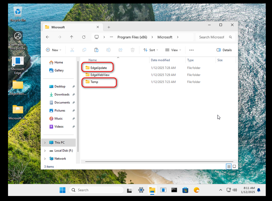
Task: Click the taskbar Search box
Action: pyautogui.click(x=96, y=190)
